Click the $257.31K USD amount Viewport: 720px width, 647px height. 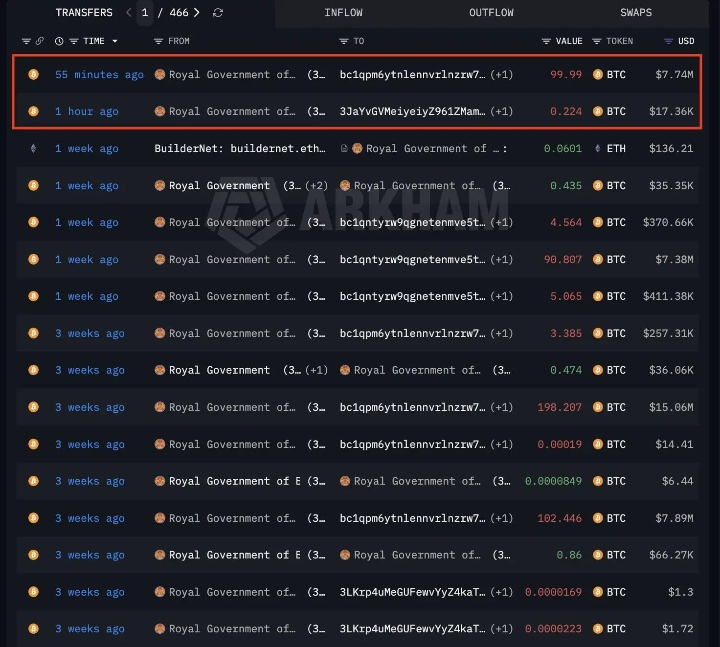pyautogui.click(x=668, y=333)
